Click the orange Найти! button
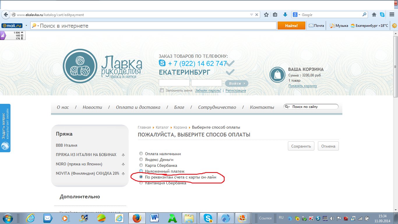Screen dimensions: 398x224 click(291, 26)
